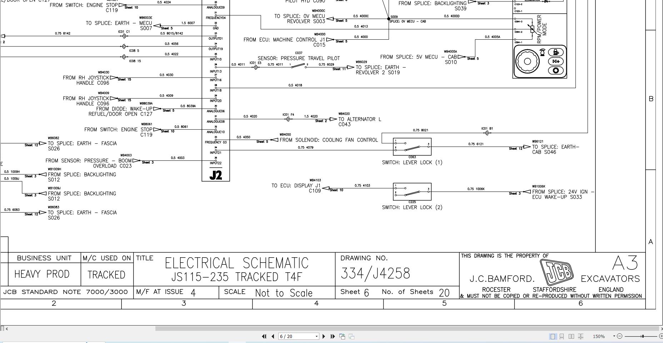Open the page number dropdown list
The width and height of the screenshot is (663, 343).
tap(316, 336)
